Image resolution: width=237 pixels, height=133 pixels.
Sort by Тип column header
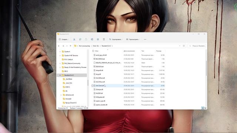coord(143,51)
